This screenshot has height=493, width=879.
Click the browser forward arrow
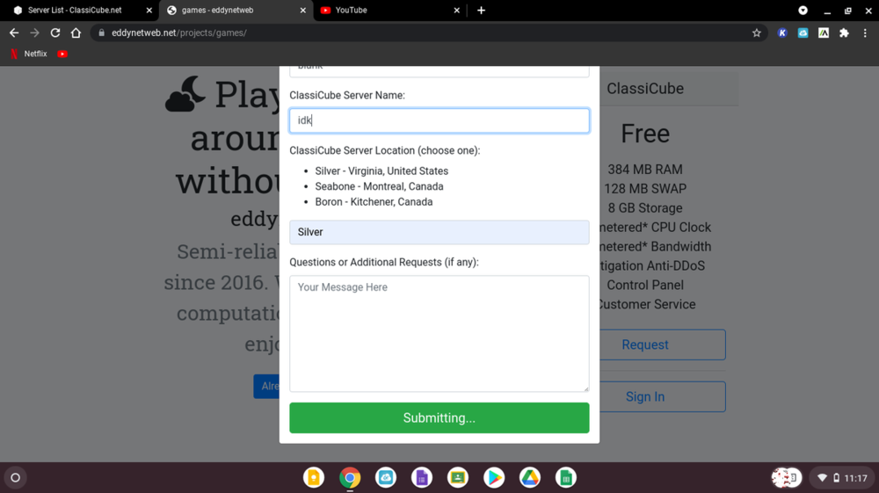[35, 33]
